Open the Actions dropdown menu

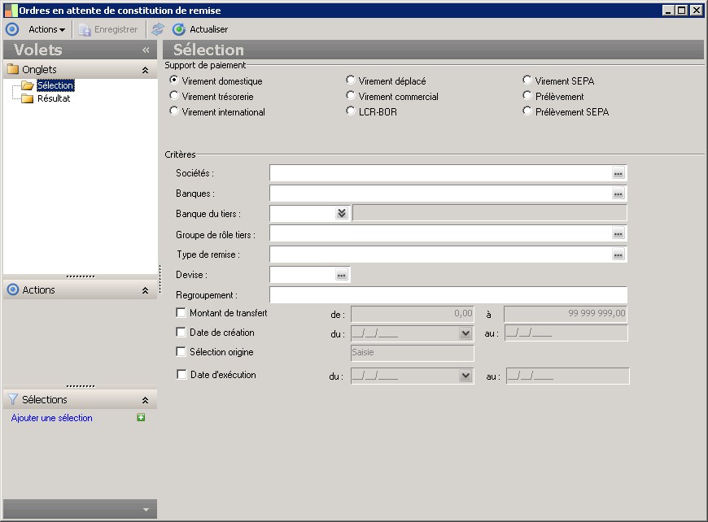[46, 29]
